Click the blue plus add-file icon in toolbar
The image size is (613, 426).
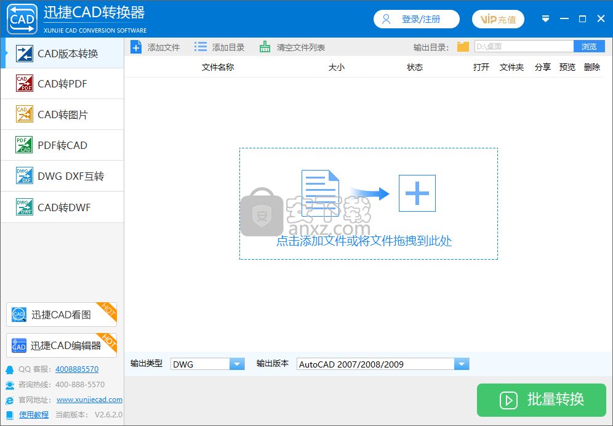[136, 47]
